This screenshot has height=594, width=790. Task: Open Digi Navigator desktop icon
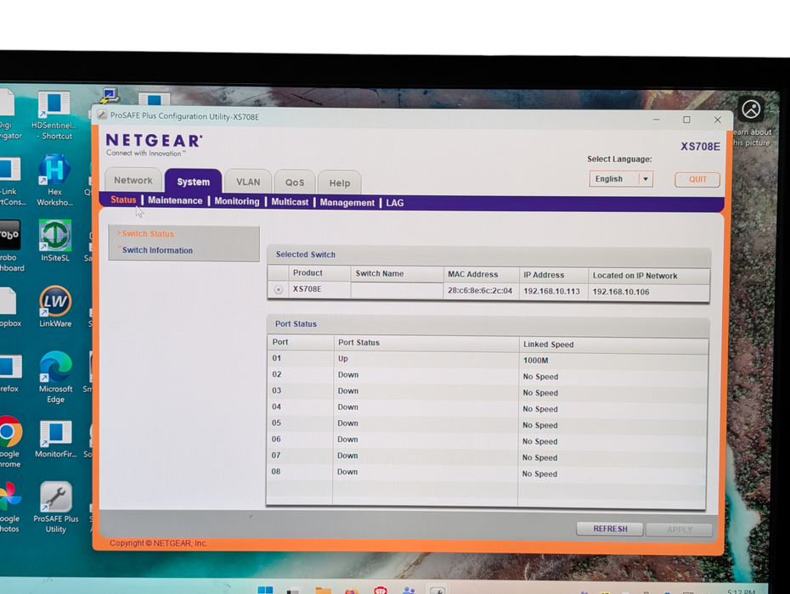pos(10,115)
